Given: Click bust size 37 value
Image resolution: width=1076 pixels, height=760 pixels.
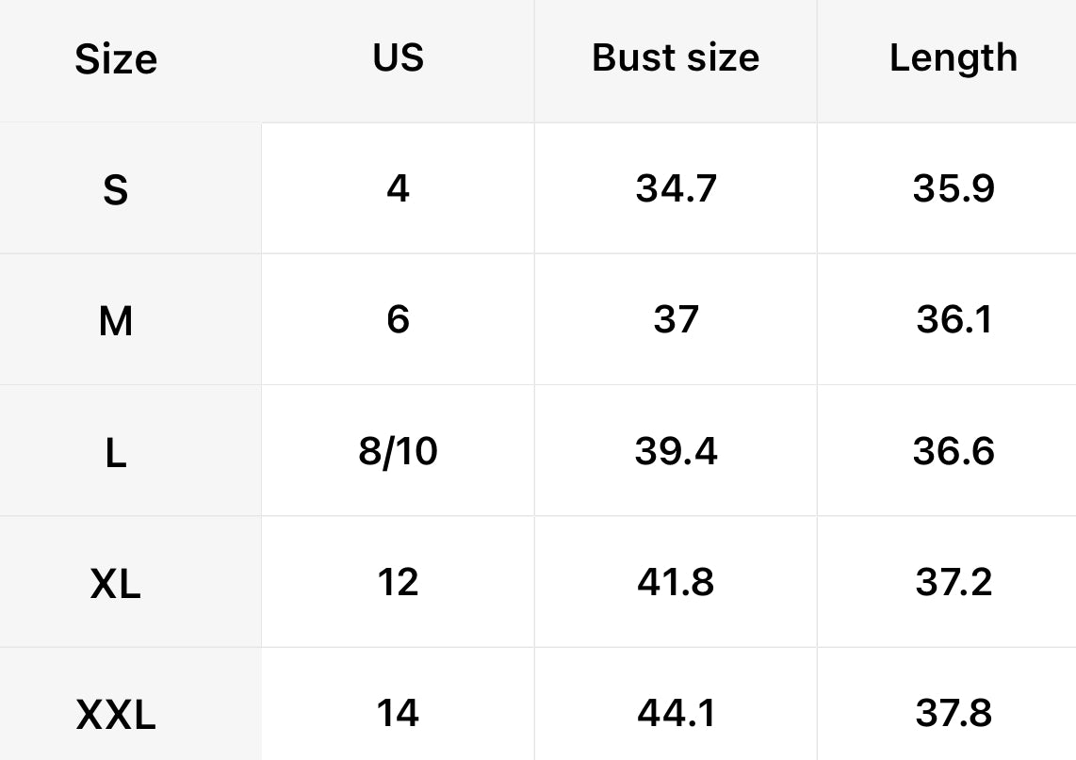Looking at the screenshot, I should (x=676, y=320).
